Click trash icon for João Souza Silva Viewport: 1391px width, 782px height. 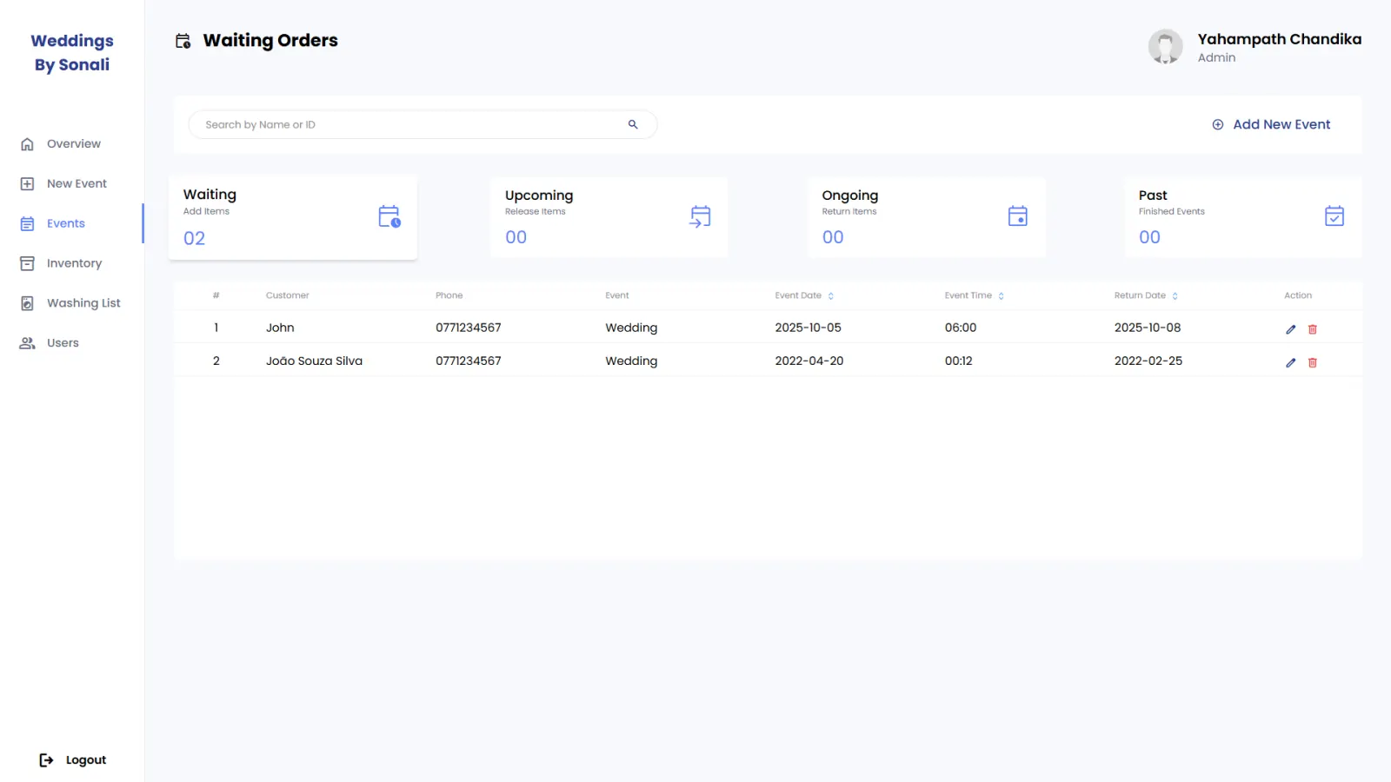[x=1313, y=362]
